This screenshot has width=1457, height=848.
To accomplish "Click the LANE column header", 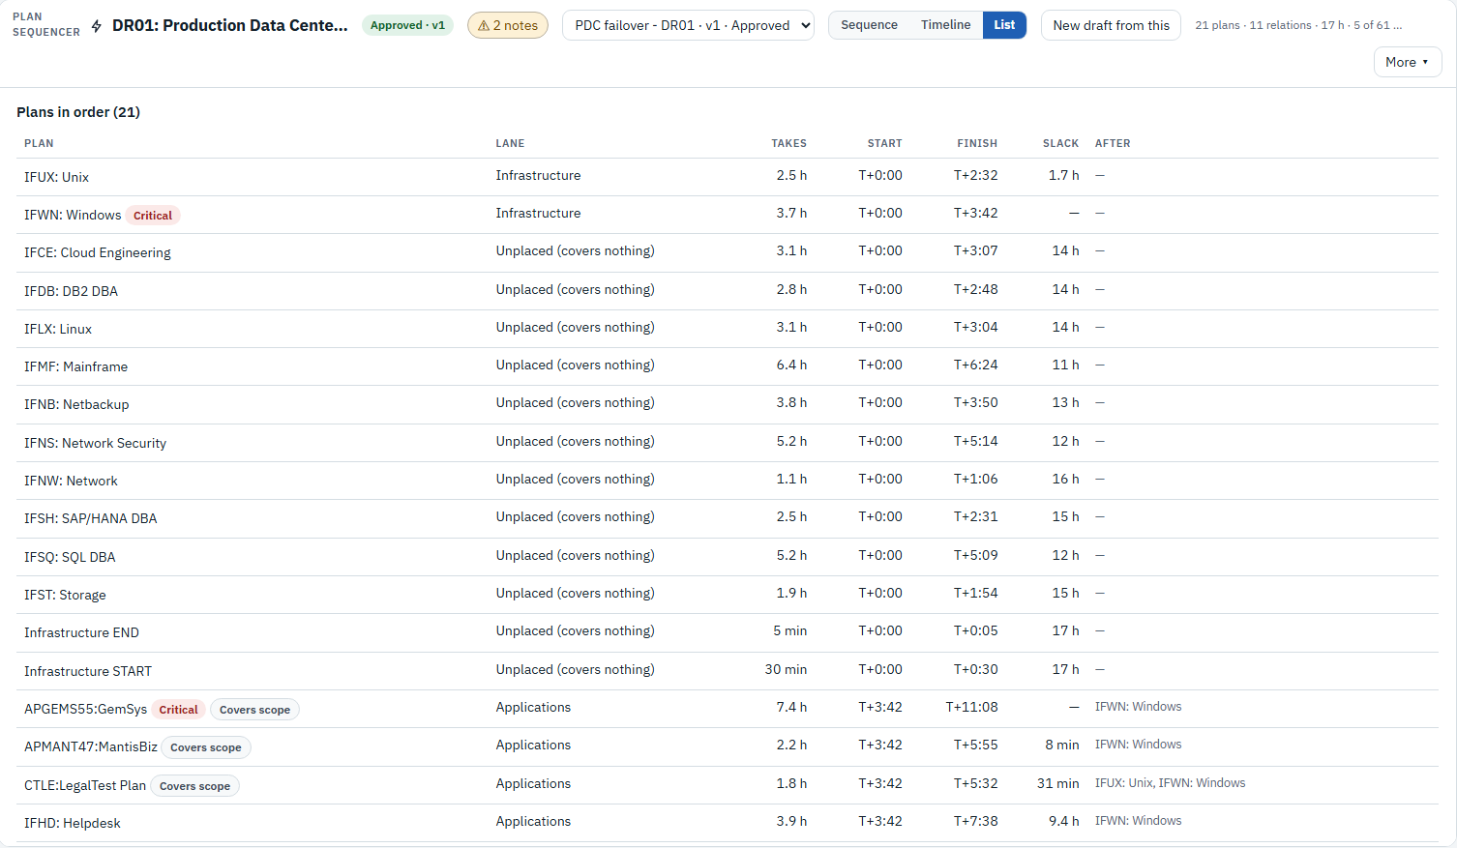I will [x=510, y=143].
